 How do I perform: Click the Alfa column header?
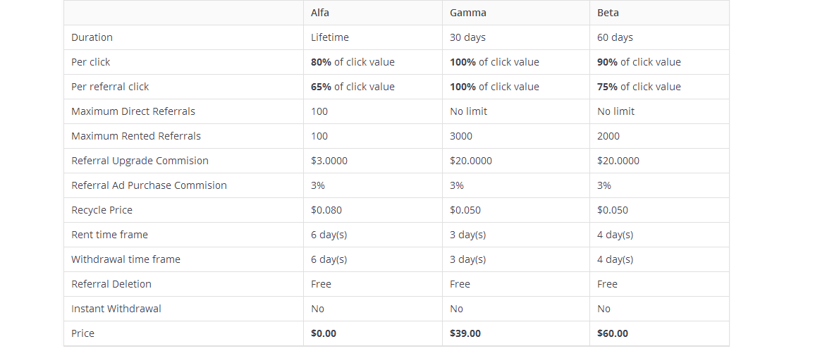pyautogui.click(x=321, y=13)
